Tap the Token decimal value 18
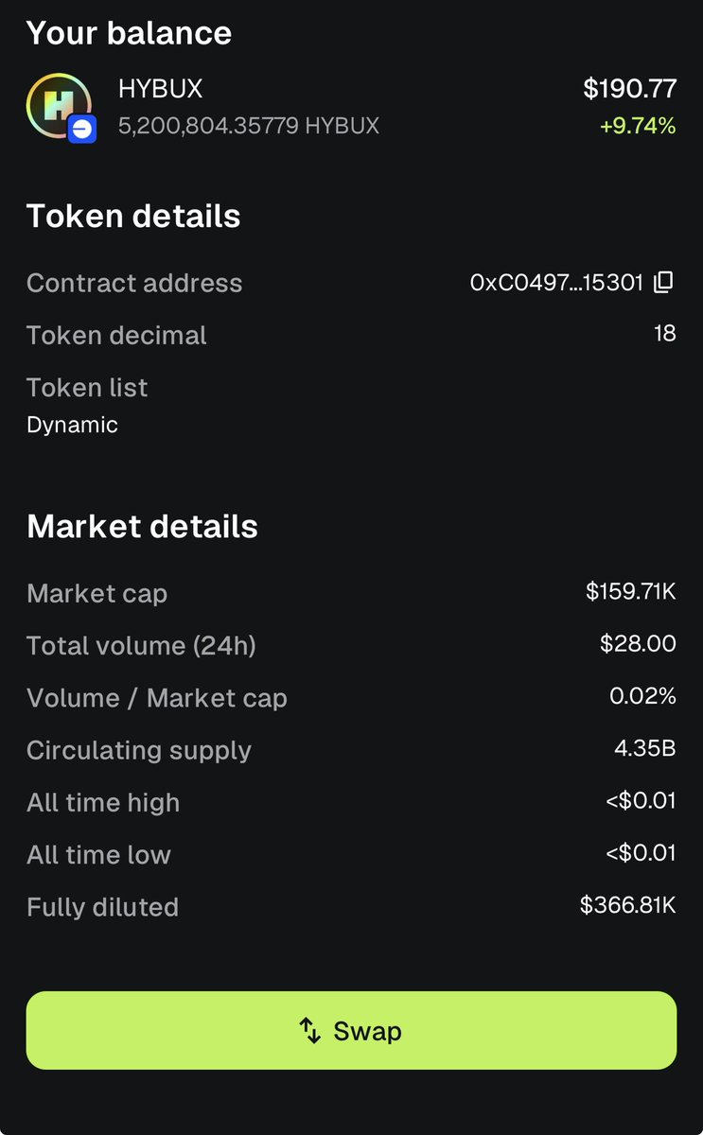The height and width of the screenshot is (1135, 703). point(665,334)
